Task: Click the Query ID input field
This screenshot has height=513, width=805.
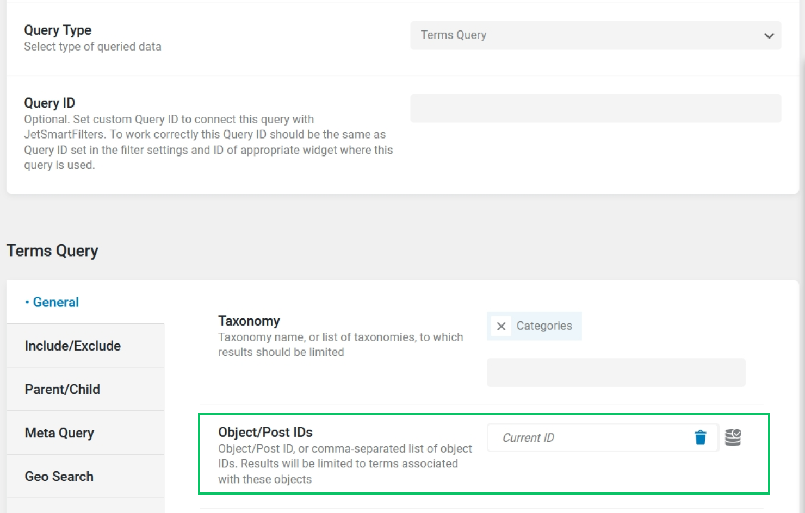Action: (596, 108)
